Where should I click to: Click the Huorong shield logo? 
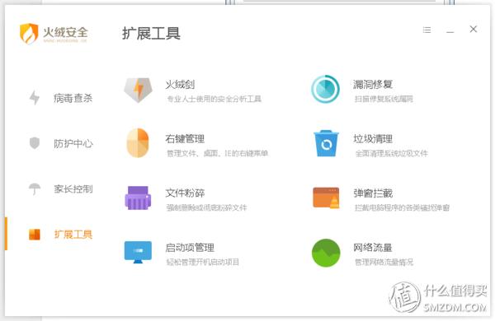pyautogui.click(x=29, y=34)
